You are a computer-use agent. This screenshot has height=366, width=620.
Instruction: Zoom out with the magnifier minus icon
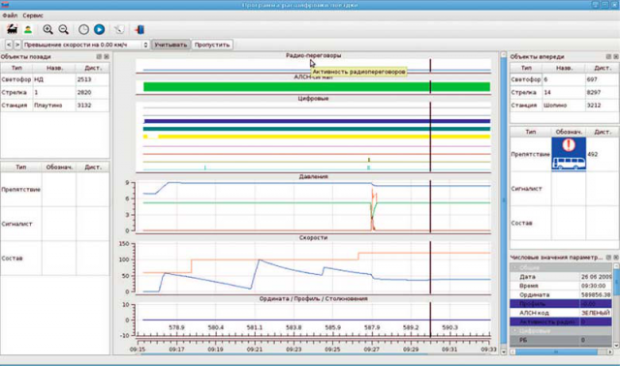(63, 29)
